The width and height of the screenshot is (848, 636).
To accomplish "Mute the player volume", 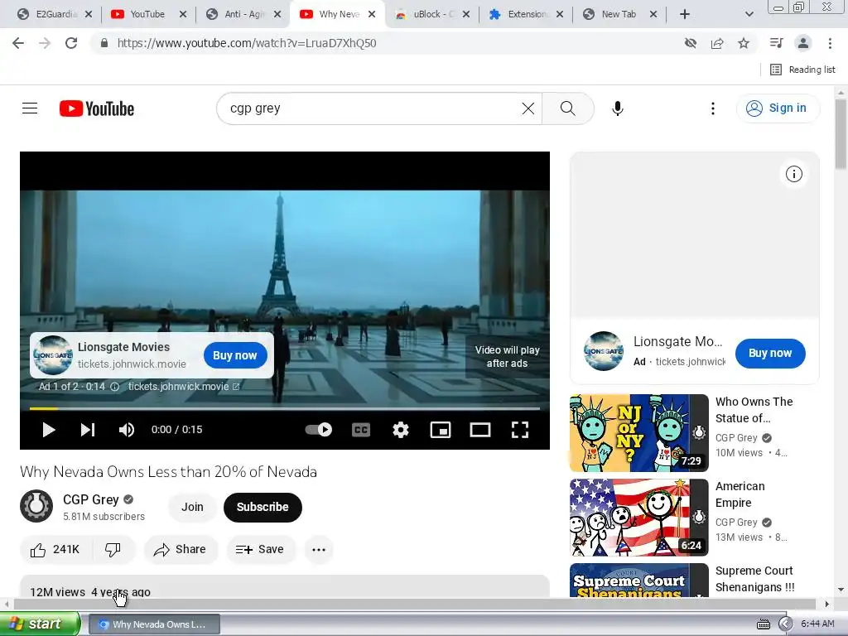I will point(127,430).
